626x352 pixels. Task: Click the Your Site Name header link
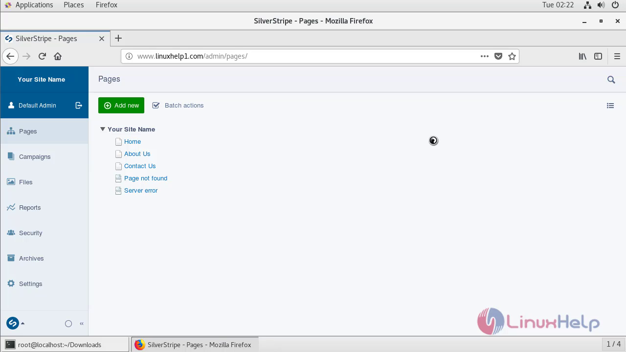pos(41,79)
